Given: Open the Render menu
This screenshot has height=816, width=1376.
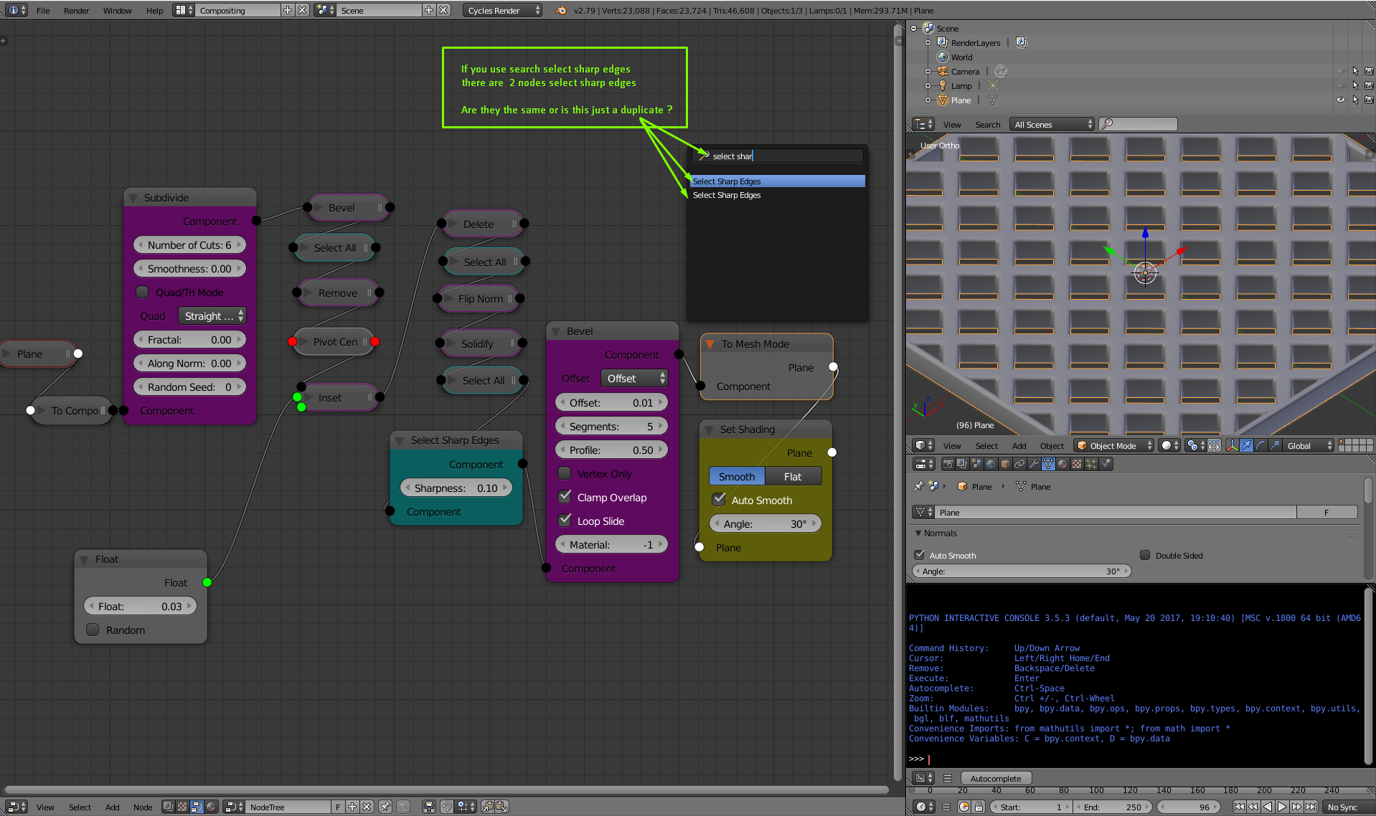Looking at the screenshot, I should [x=76, y=10].
